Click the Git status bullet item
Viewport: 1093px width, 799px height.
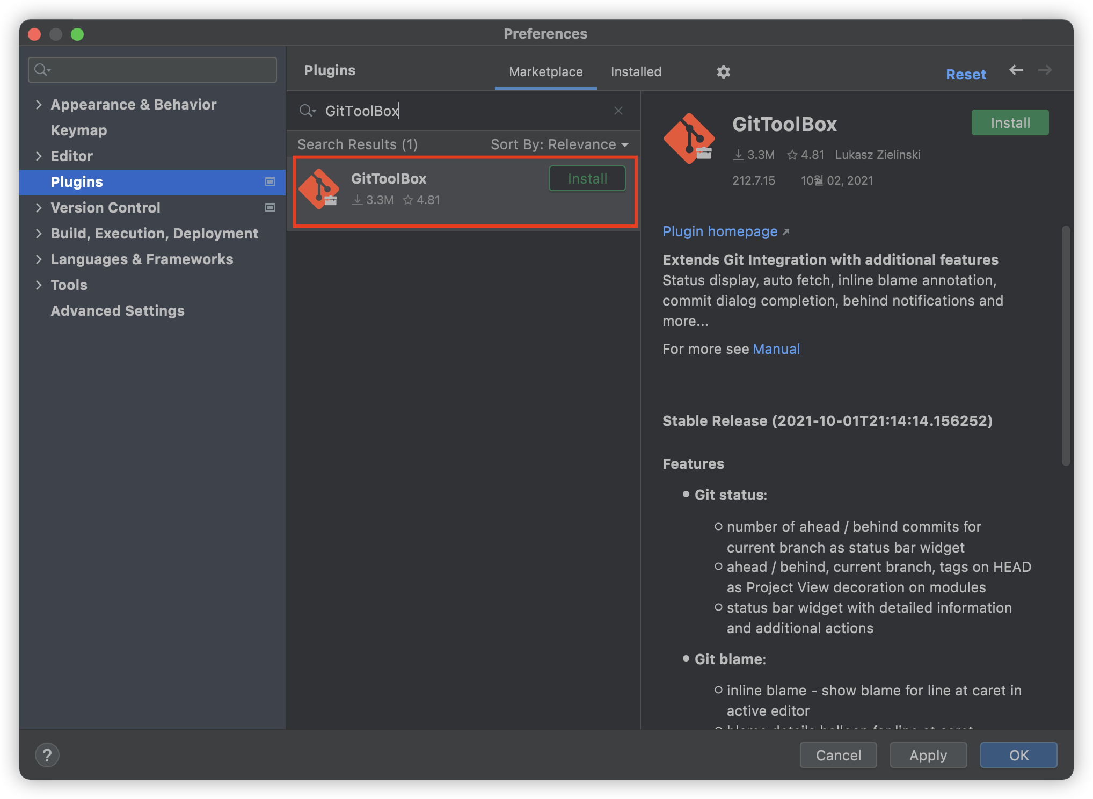pyautogui.click(x=731, y=495)
